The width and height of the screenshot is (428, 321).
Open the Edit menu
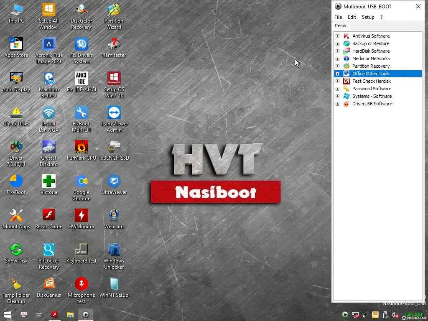pyautogui.click(x=352, y=17)
